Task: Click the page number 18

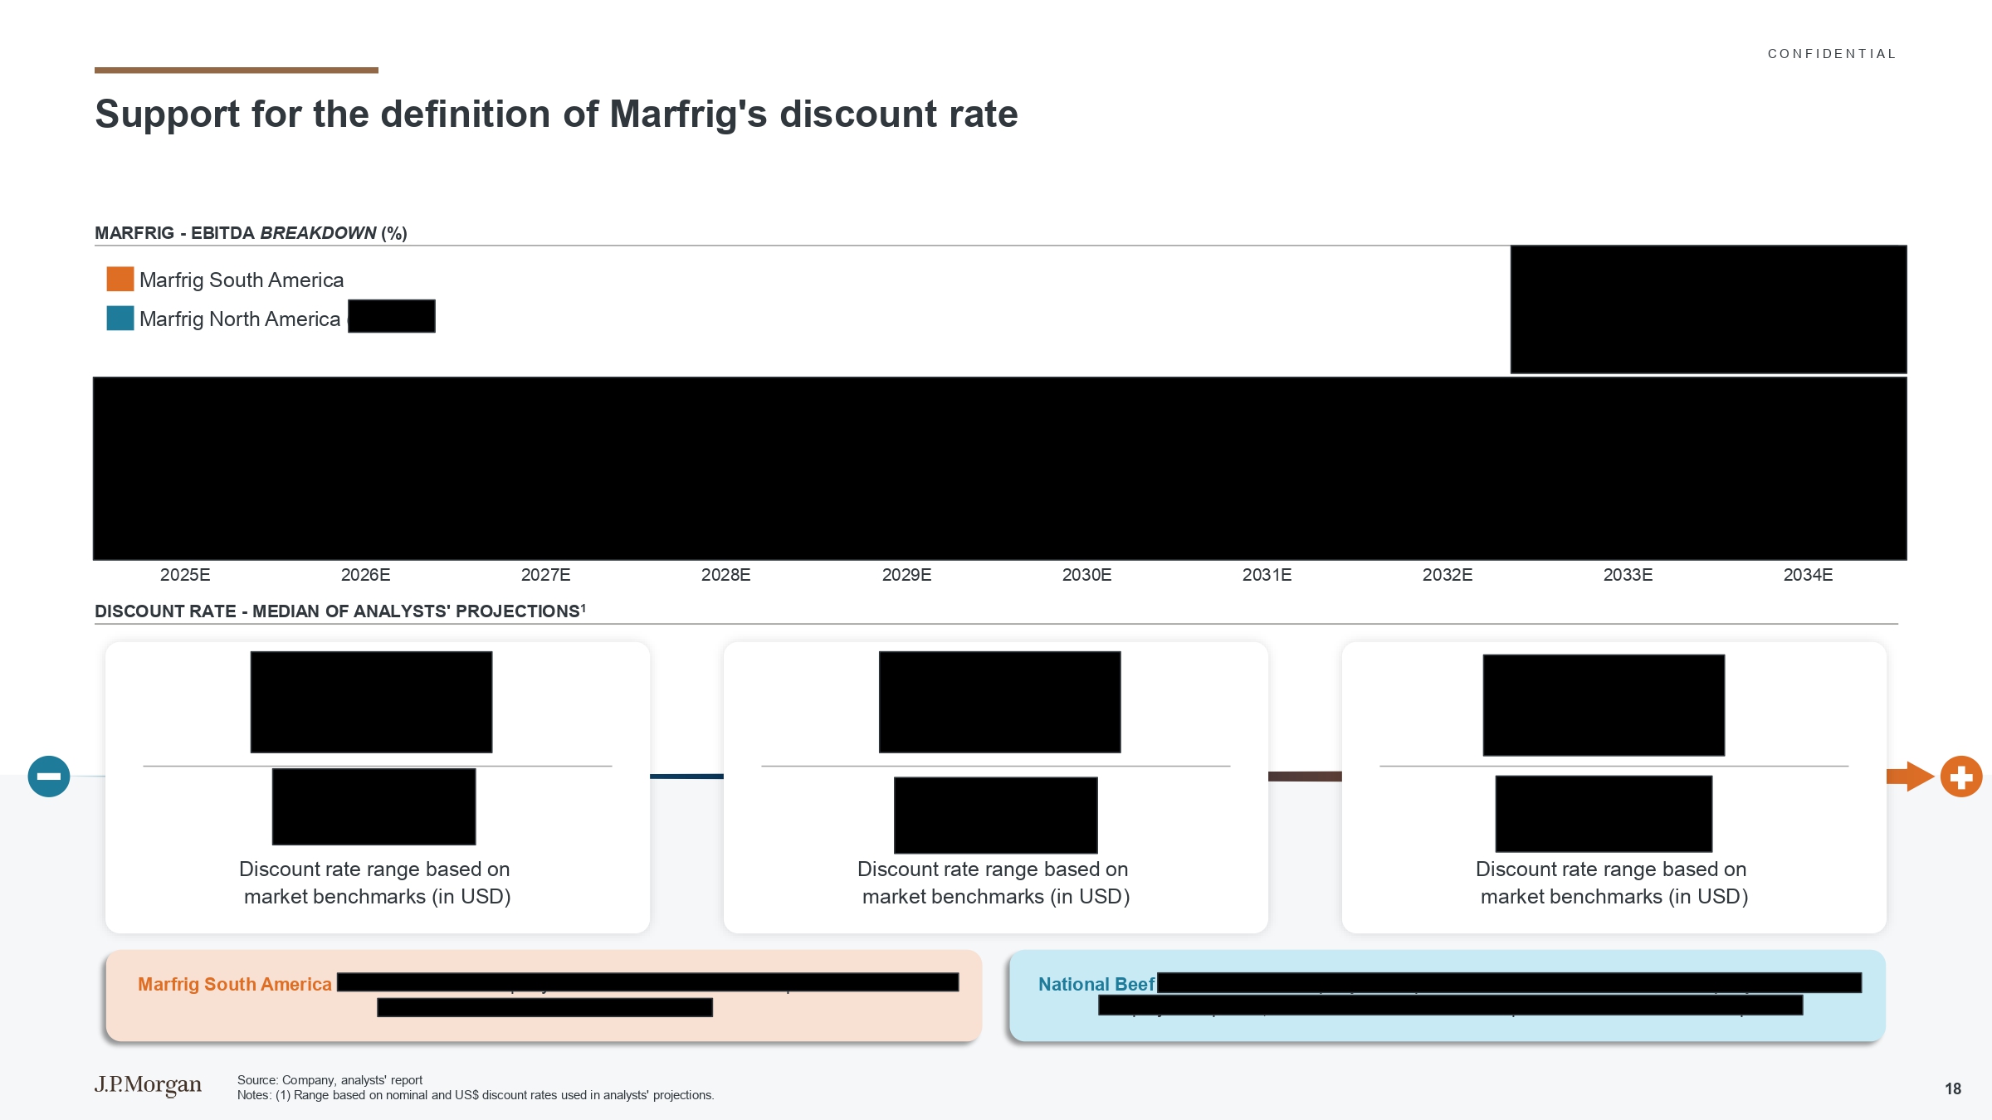Action: point(1953,1088)
